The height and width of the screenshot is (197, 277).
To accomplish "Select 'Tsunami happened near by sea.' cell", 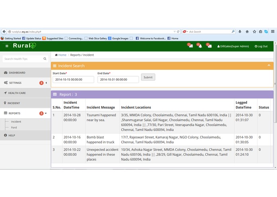I will (x=103, y=122).
